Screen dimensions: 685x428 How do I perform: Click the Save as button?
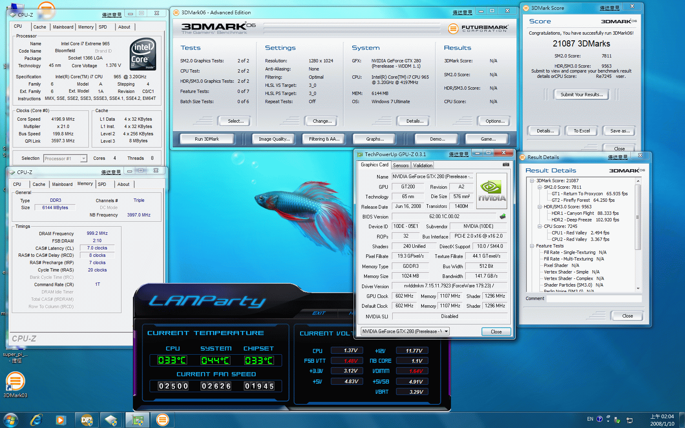620,131
